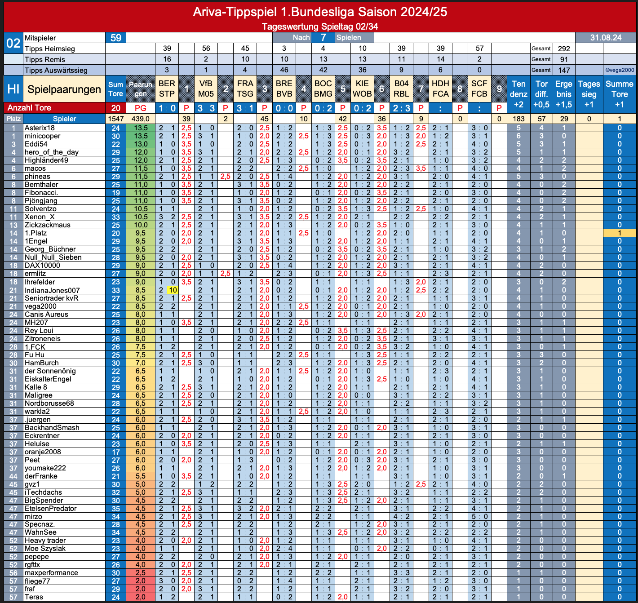Click the 'Paarungen' header cell
This screenshot has width=638, height=603.
141,89
